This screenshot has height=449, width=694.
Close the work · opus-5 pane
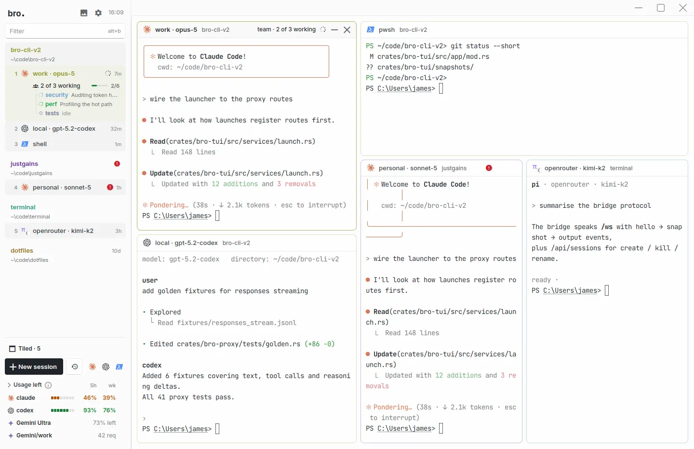347,29
